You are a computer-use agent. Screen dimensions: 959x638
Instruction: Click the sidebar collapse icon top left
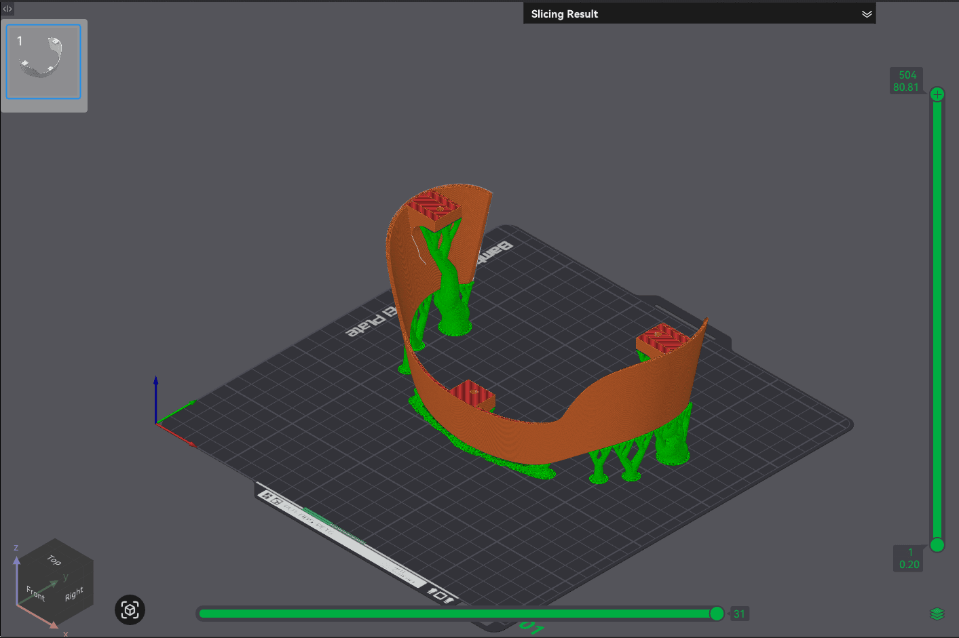[7, 9]
